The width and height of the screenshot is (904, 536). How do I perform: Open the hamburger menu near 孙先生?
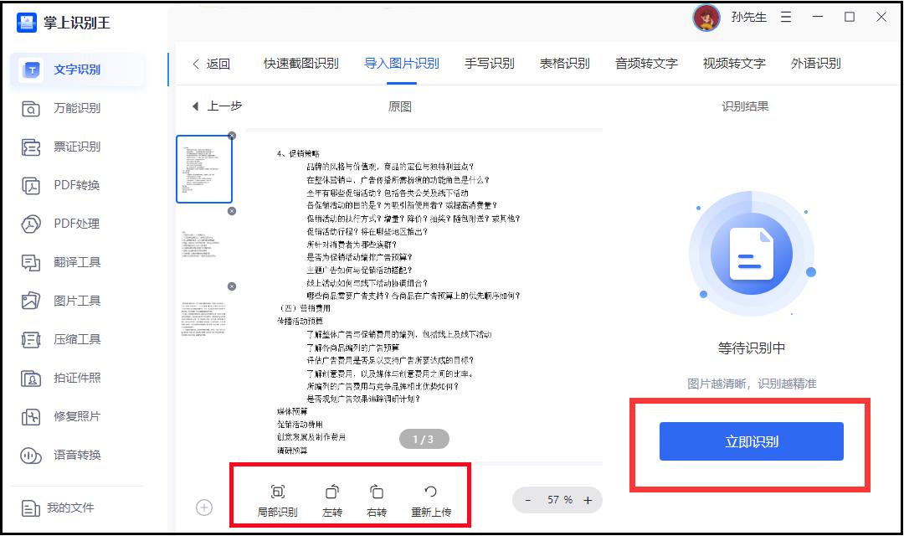[785, 17]
